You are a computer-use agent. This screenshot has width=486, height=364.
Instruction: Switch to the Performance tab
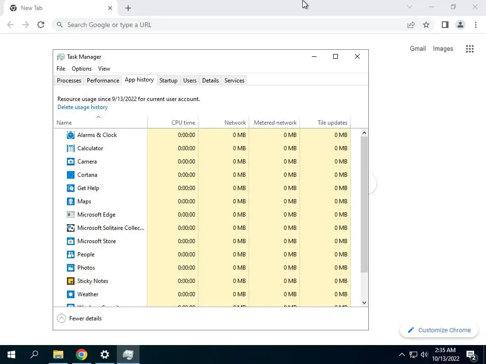(x=103, y=81)
